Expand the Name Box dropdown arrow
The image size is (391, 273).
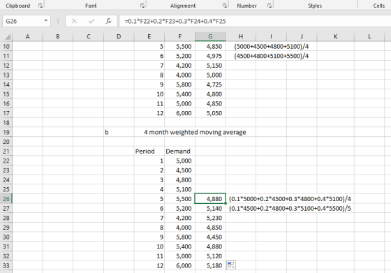(x=46, y=21)
